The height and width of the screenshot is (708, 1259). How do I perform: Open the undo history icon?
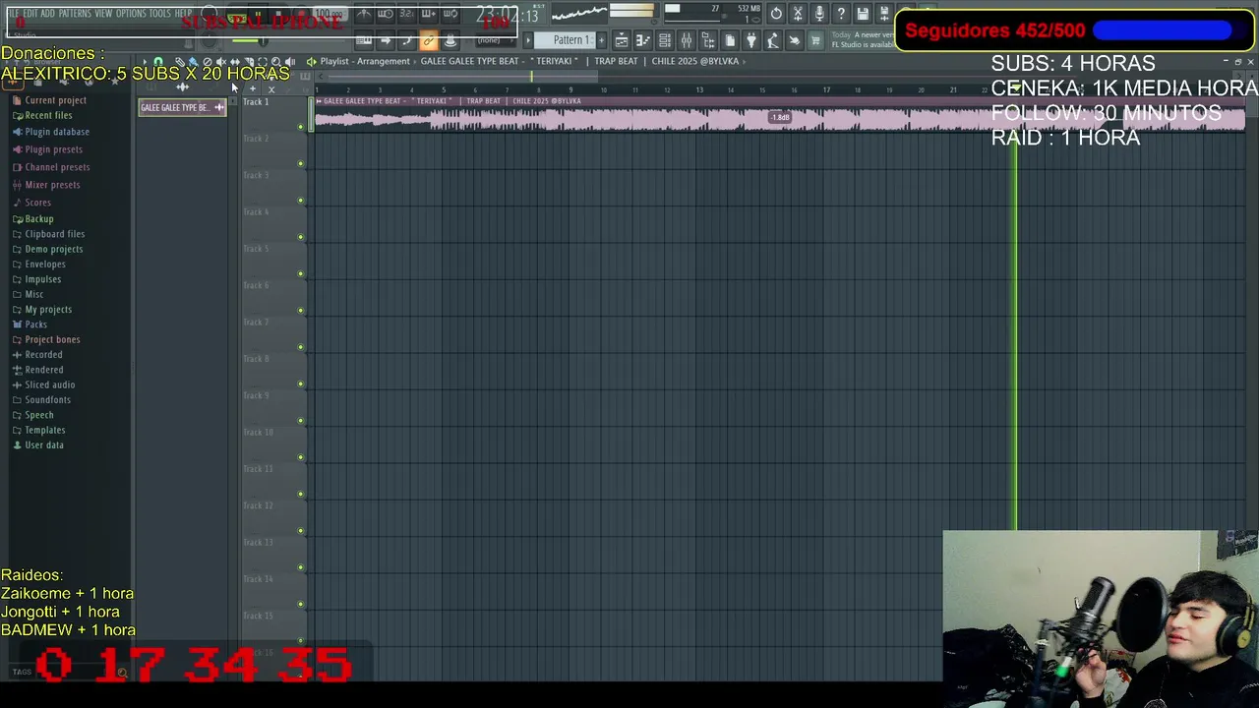[776, 14]
